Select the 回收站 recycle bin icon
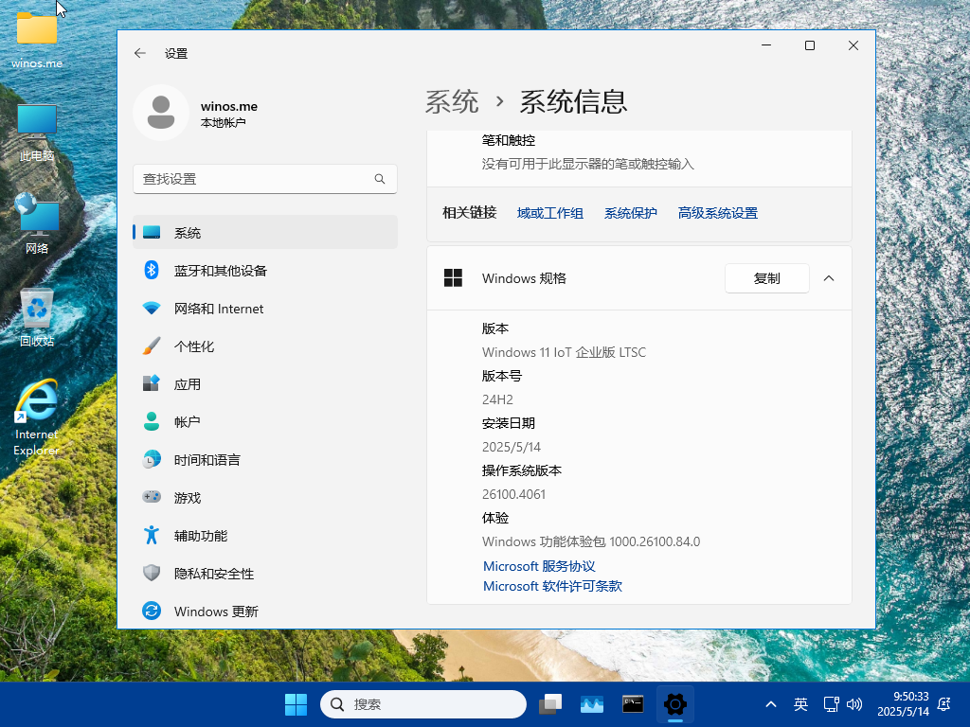The height and width of the screenshot is (727, 970). tap(37, 317)
